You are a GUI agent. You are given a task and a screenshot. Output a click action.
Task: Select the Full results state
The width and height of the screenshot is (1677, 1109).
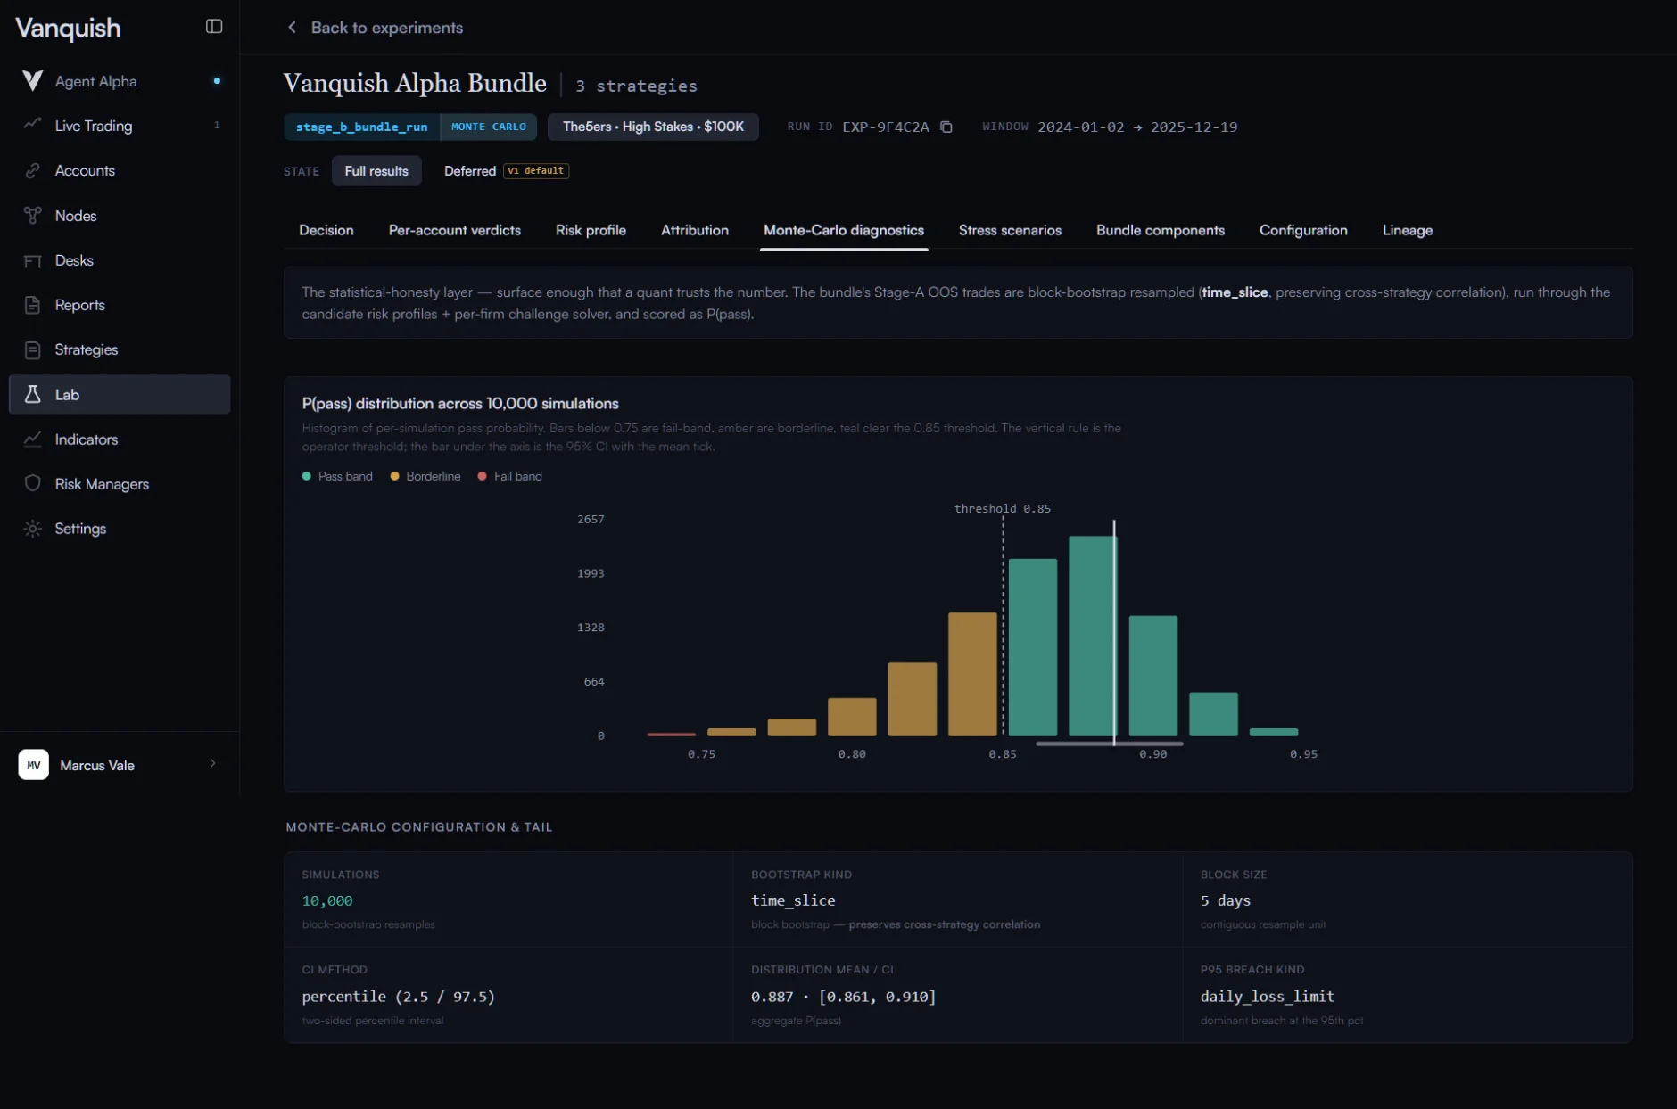click(x=376, y=171)
